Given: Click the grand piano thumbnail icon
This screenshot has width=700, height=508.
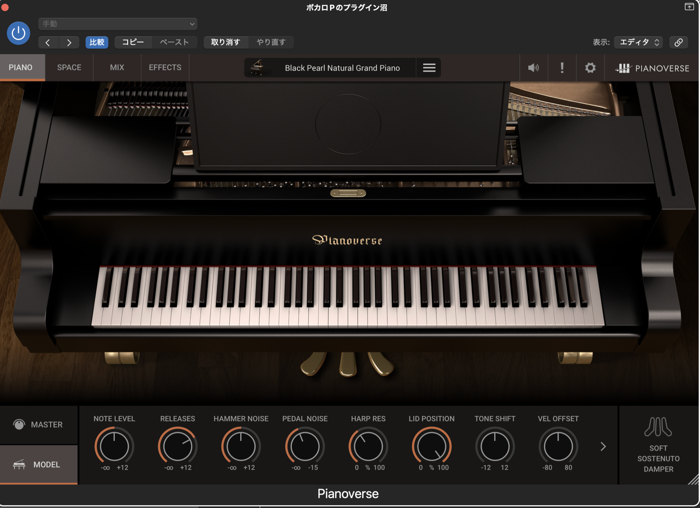Looking at the screenshot, I should [x=257, y=67].
